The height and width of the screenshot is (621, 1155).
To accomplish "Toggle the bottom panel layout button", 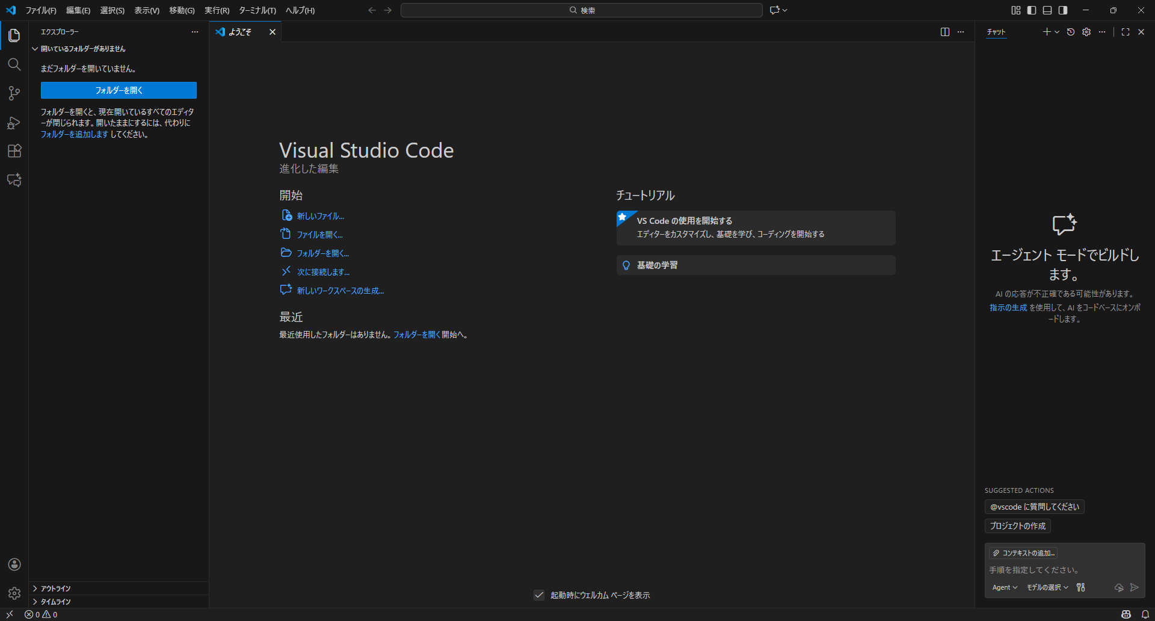I will 1047,10.
